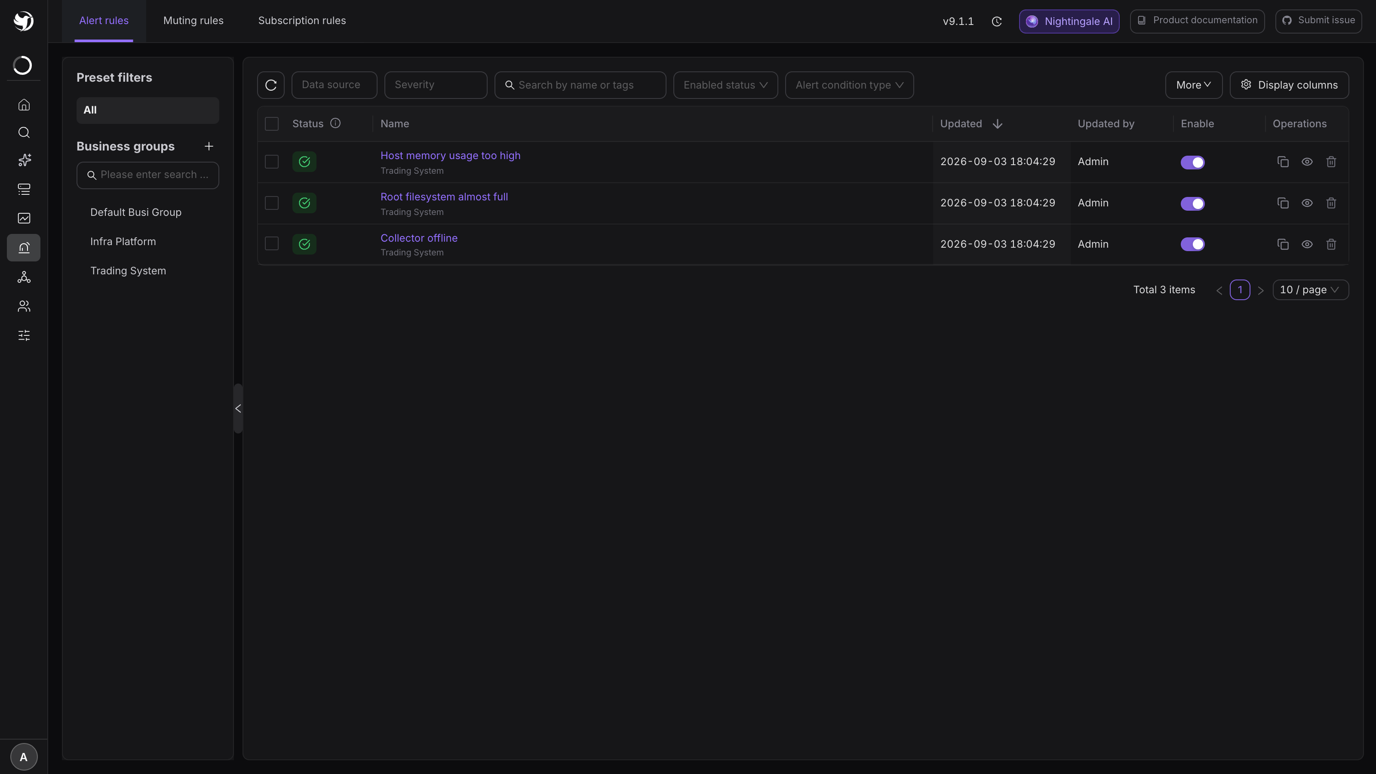Open the sliders settings icon in sidebar
Image resolution: width=1376 pixels, height=774 pixels.
point(24,335)
